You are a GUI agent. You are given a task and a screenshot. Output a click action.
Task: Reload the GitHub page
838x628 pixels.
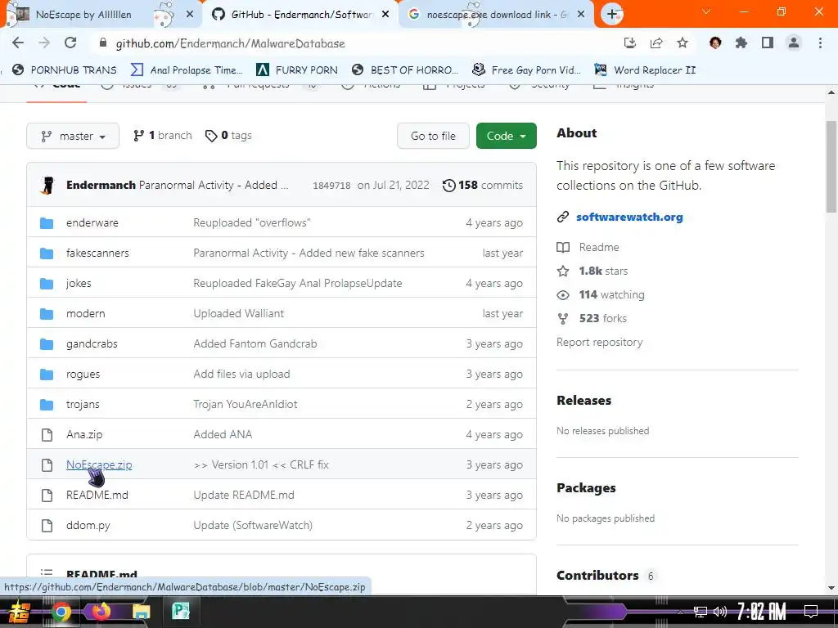70,43
